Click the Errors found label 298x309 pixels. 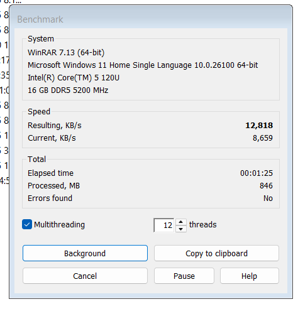(50, 198)
